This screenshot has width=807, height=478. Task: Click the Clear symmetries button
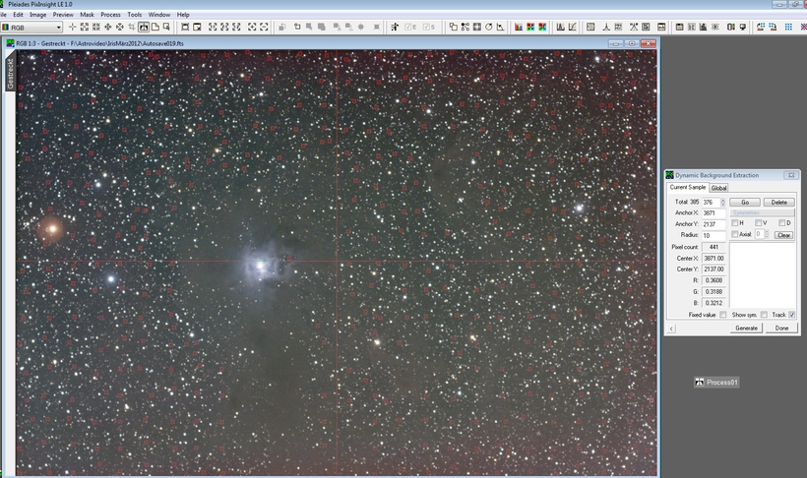point(783,235)
